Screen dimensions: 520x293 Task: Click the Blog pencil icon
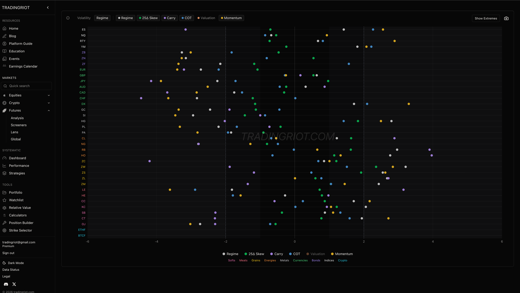pos(4,36)
